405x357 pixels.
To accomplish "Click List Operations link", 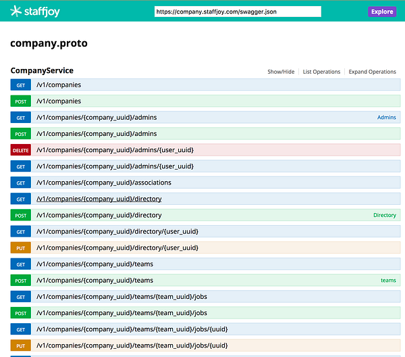I will point(321,72).
